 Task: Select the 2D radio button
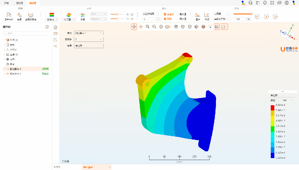pyautogui.click(x=128, y=14)
